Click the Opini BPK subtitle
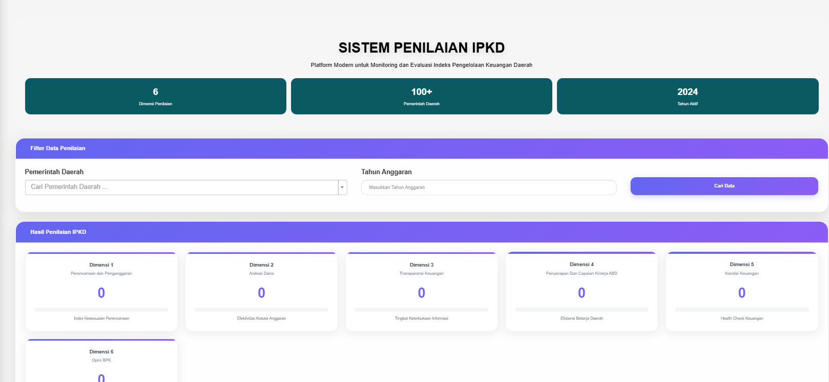The height and width of the screenshot is (382, 829). click(101, 361)
